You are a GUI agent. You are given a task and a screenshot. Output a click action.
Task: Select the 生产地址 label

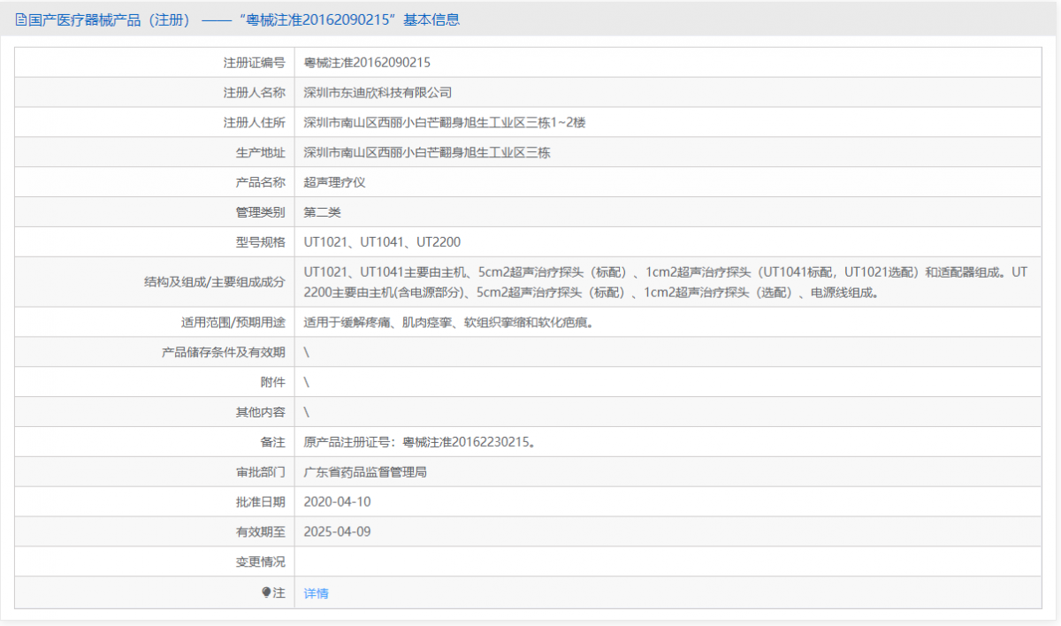click(261, 153)
